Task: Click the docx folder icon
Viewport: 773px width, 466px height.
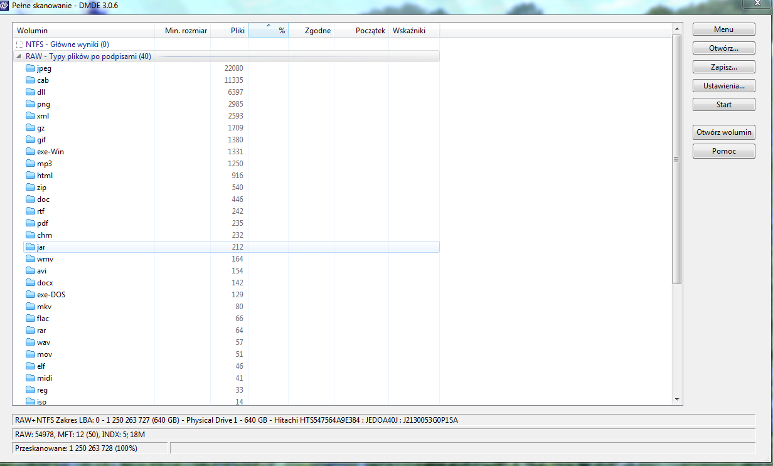Action: tap(30, 283)
